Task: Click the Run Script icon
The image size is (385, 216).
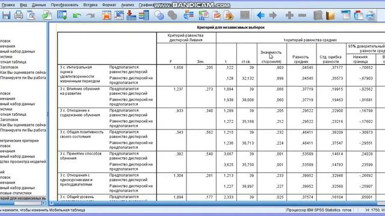Action: tap(229, 16)
